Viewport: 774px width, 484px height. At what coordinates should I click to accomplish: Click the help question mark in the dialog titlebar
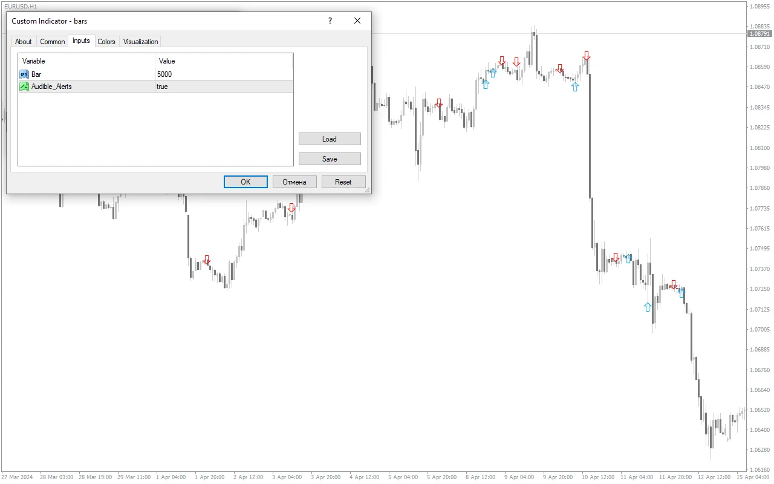(330, 21)
